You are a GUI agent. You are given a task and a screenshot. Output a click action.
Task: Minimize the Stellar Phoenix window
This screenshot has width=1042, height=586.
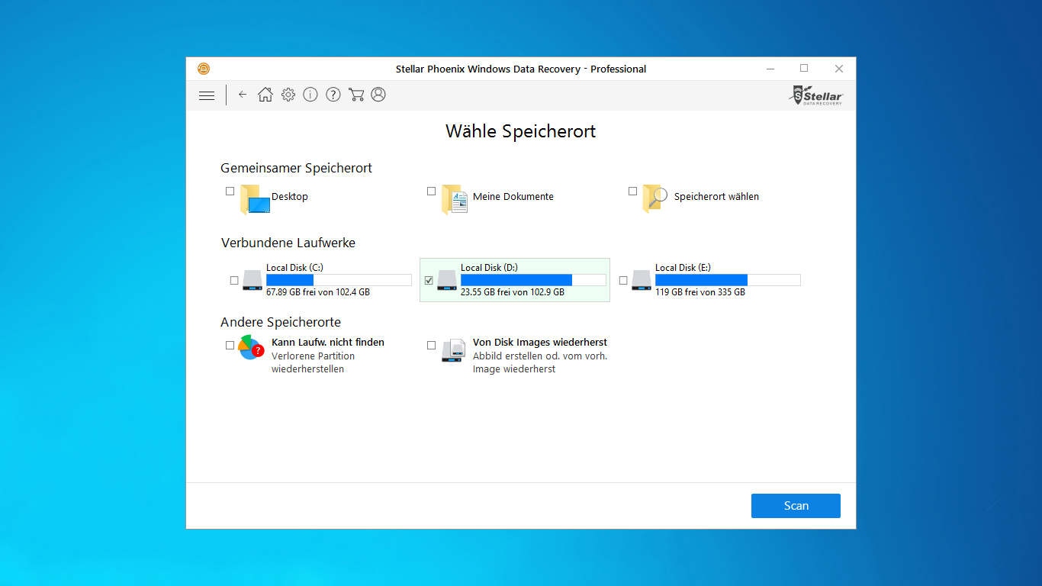[x=770, y=69]
